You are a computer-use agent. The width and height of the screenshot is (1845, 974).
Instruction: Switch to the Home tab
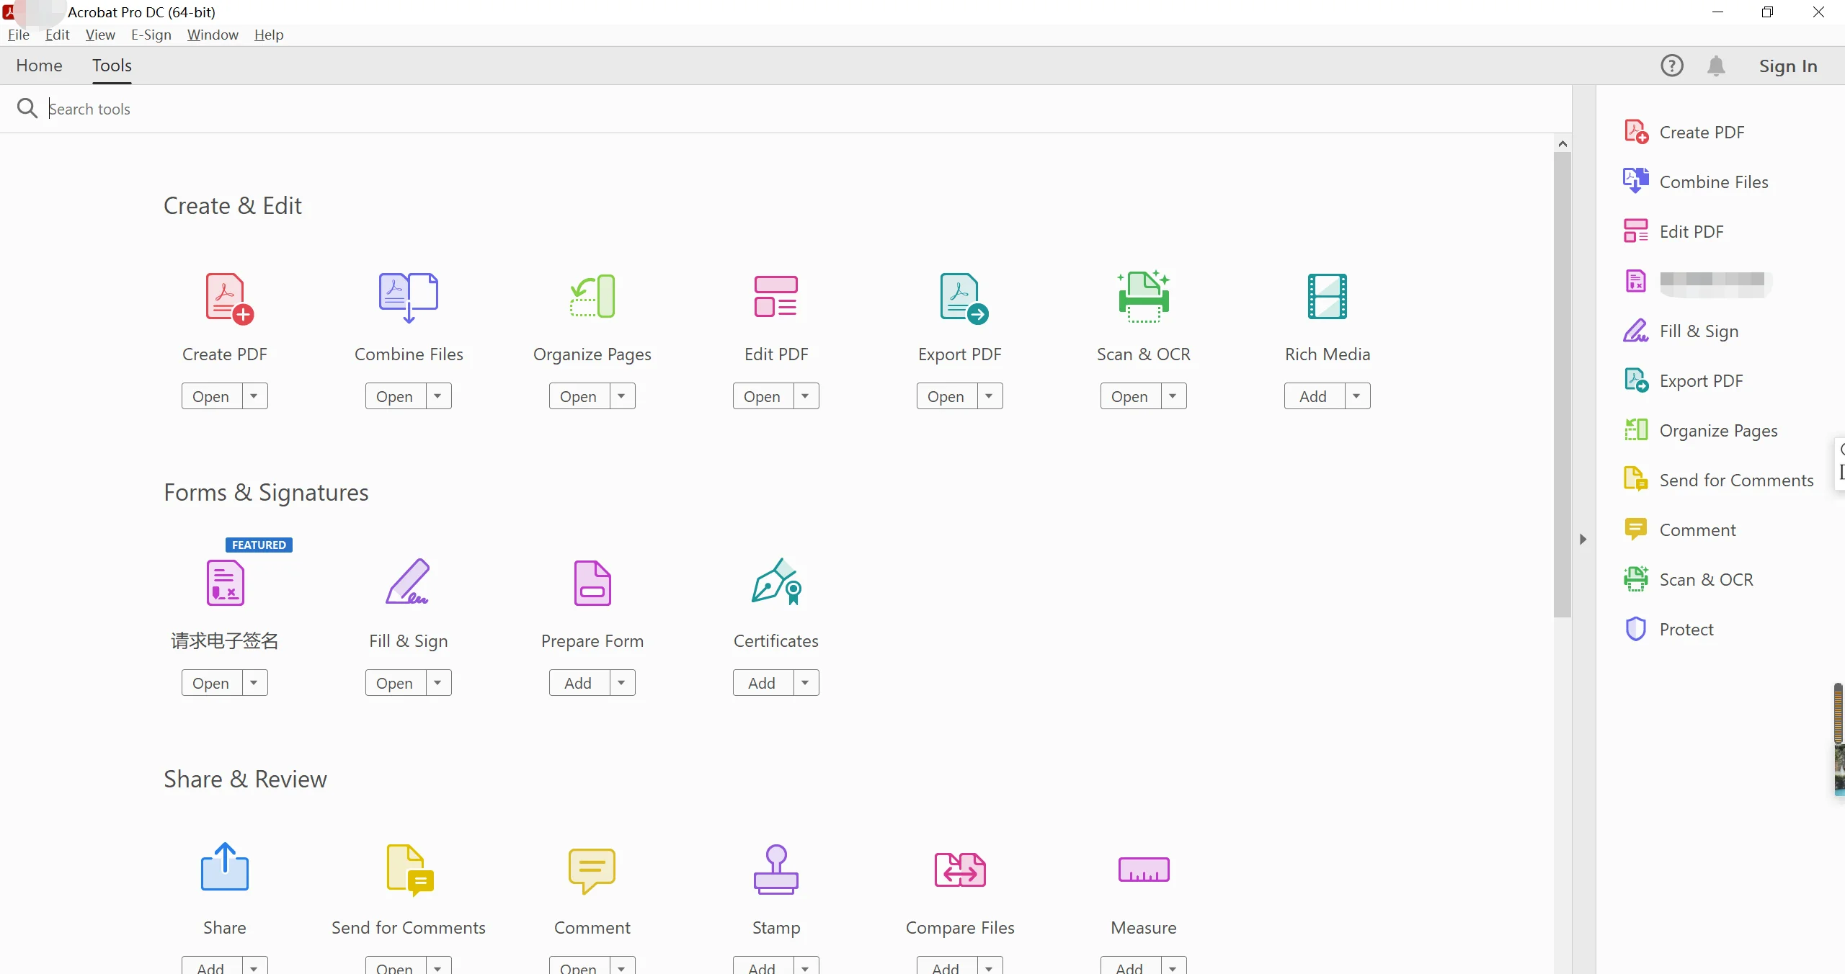[39, 66]
